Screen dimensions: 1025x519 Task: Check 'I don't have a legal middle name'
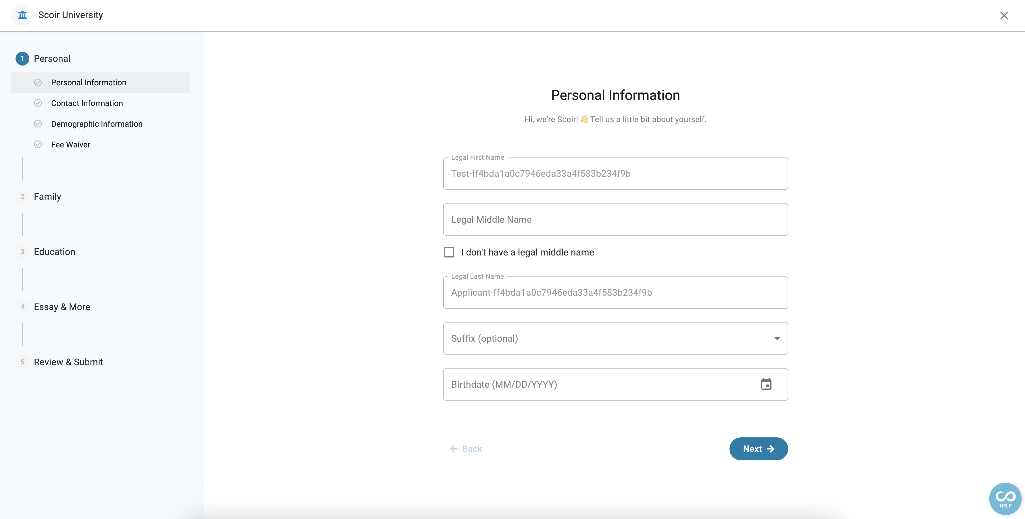tap(449, 252)
